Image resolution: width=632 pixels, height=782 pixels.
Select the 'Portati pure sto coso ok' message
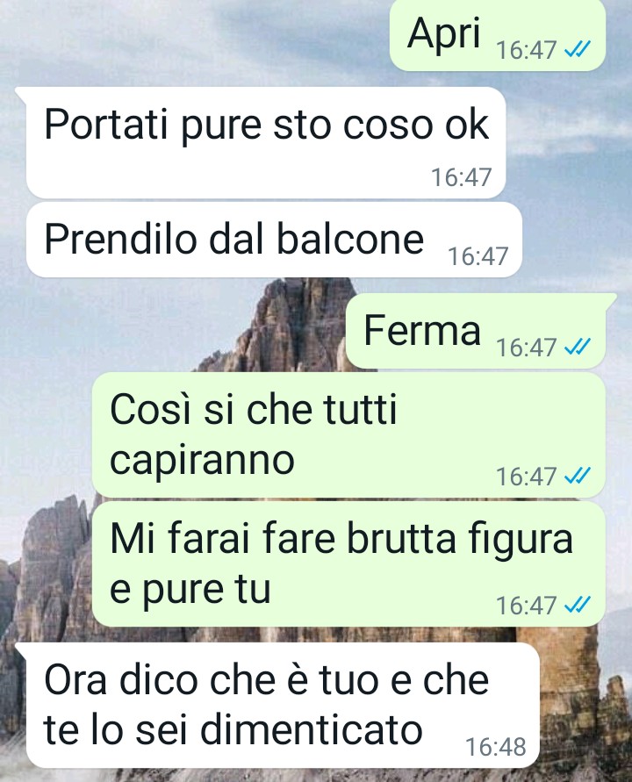point(266,124)
